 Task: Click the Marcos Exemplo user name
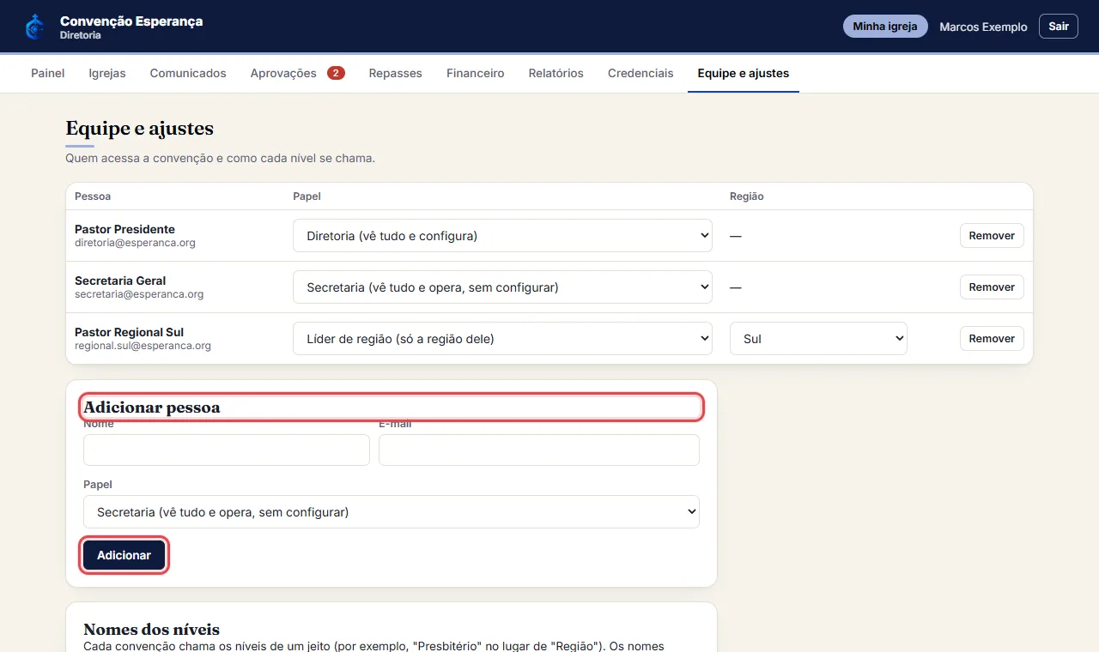tap(983, 27)
